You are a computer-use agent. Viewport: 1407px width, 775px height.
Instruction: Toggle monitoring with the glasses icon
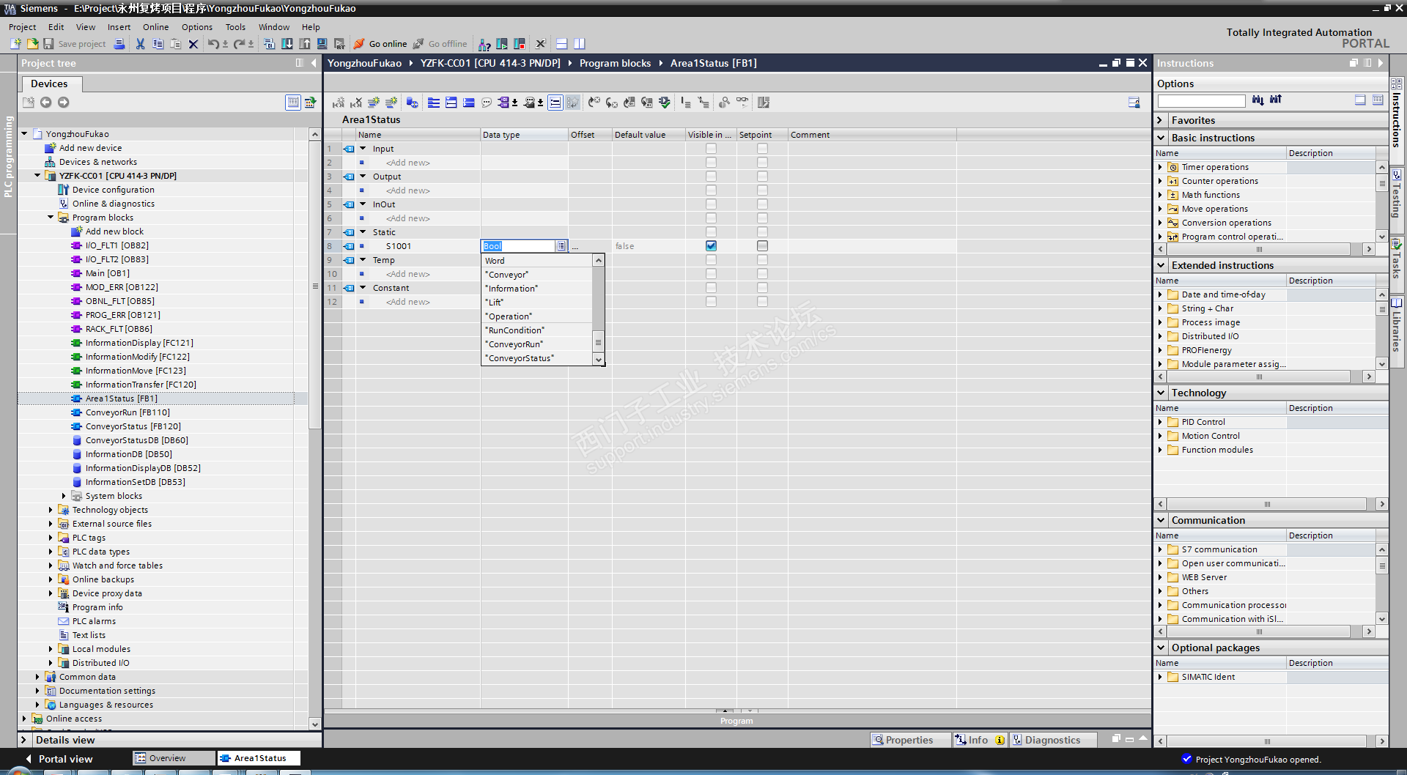click(742, 103)
